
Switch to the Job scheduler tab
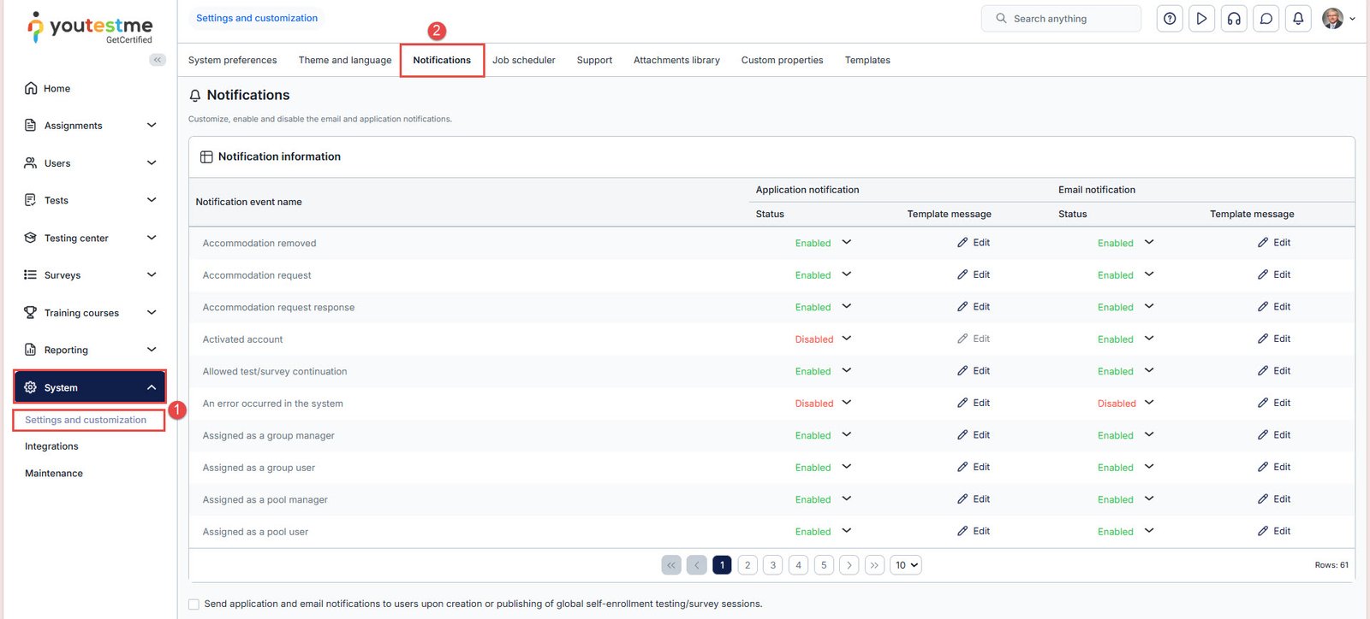(x=523, y=61)
